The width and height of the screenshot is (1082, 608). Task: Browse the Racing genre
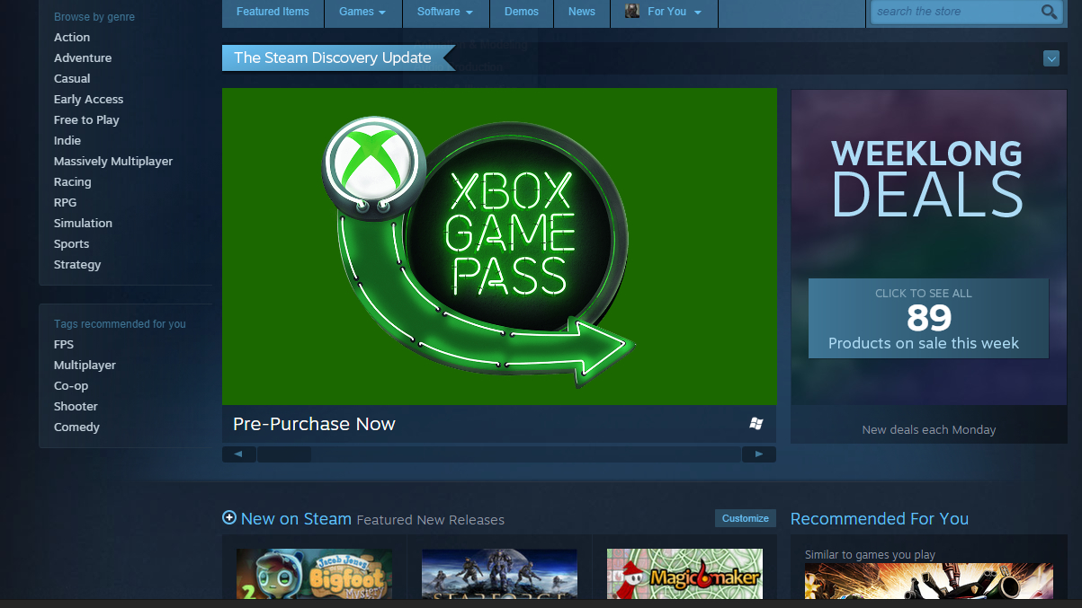[73, 181]
